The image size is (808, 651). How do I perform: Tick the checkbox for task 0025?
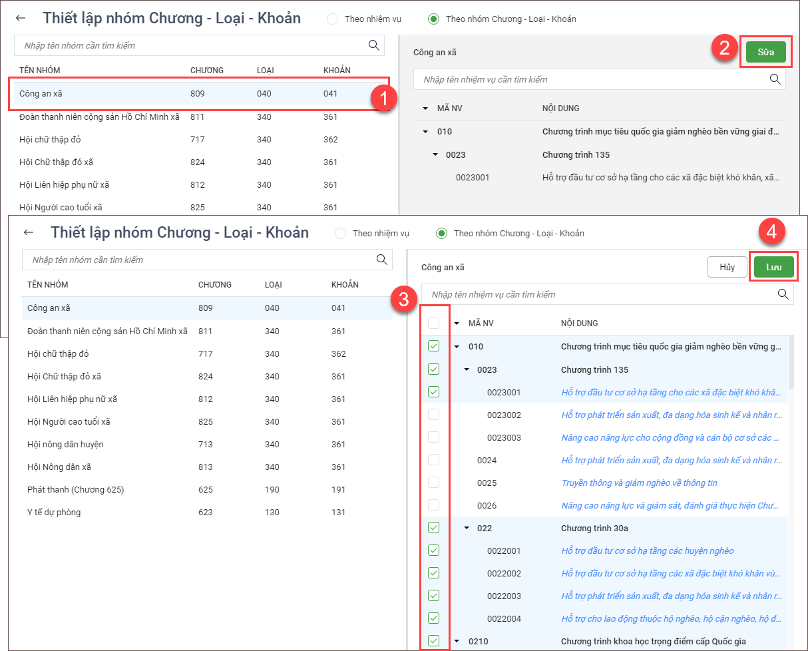pyautogui.click(x=434, y=483)
